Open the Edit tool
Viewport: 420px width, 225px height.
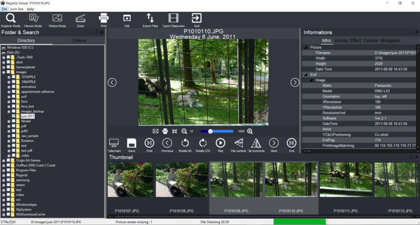(x=127, y=20)
